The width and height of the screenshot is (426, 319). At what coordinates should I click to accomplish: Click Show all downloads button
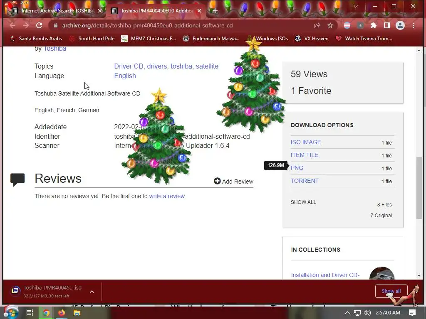(391, 291)
